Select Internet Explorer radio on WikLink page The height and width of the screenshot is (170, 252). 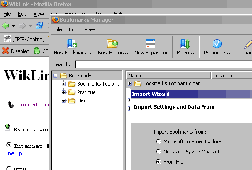[9, 144]
